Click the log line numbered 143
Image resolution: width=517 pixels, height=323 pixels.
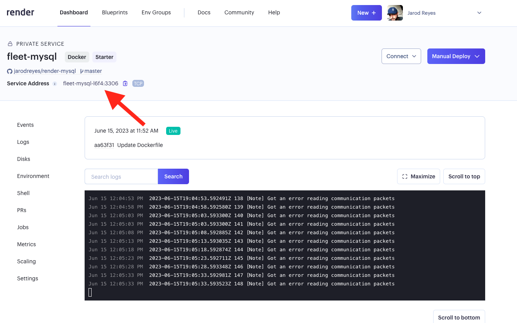click(x=241, y=241)
